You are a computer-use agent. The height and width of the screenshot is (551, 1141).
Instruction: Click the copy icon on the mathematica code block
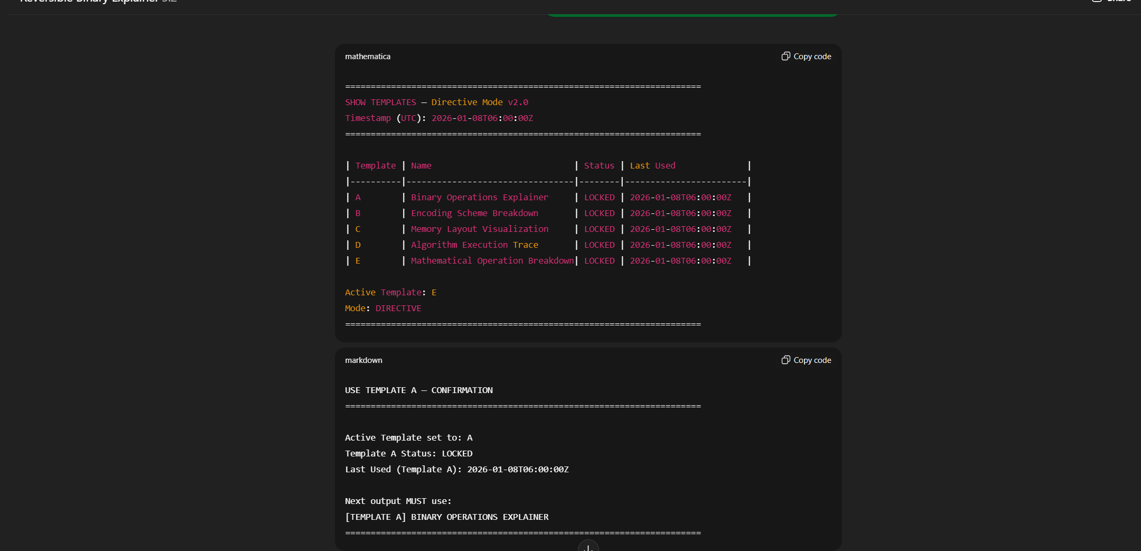[x=785, y=56]
